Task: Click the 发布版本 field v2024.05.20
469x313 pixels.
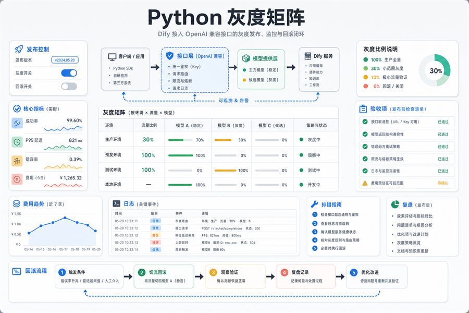Action: pos(65,60)
